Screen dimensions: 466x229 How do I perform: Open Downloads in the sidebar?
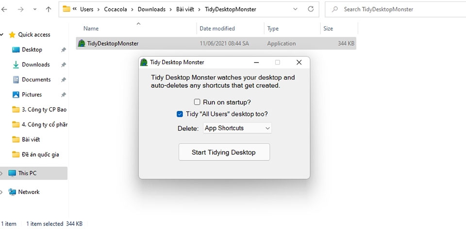pos(35,65)
